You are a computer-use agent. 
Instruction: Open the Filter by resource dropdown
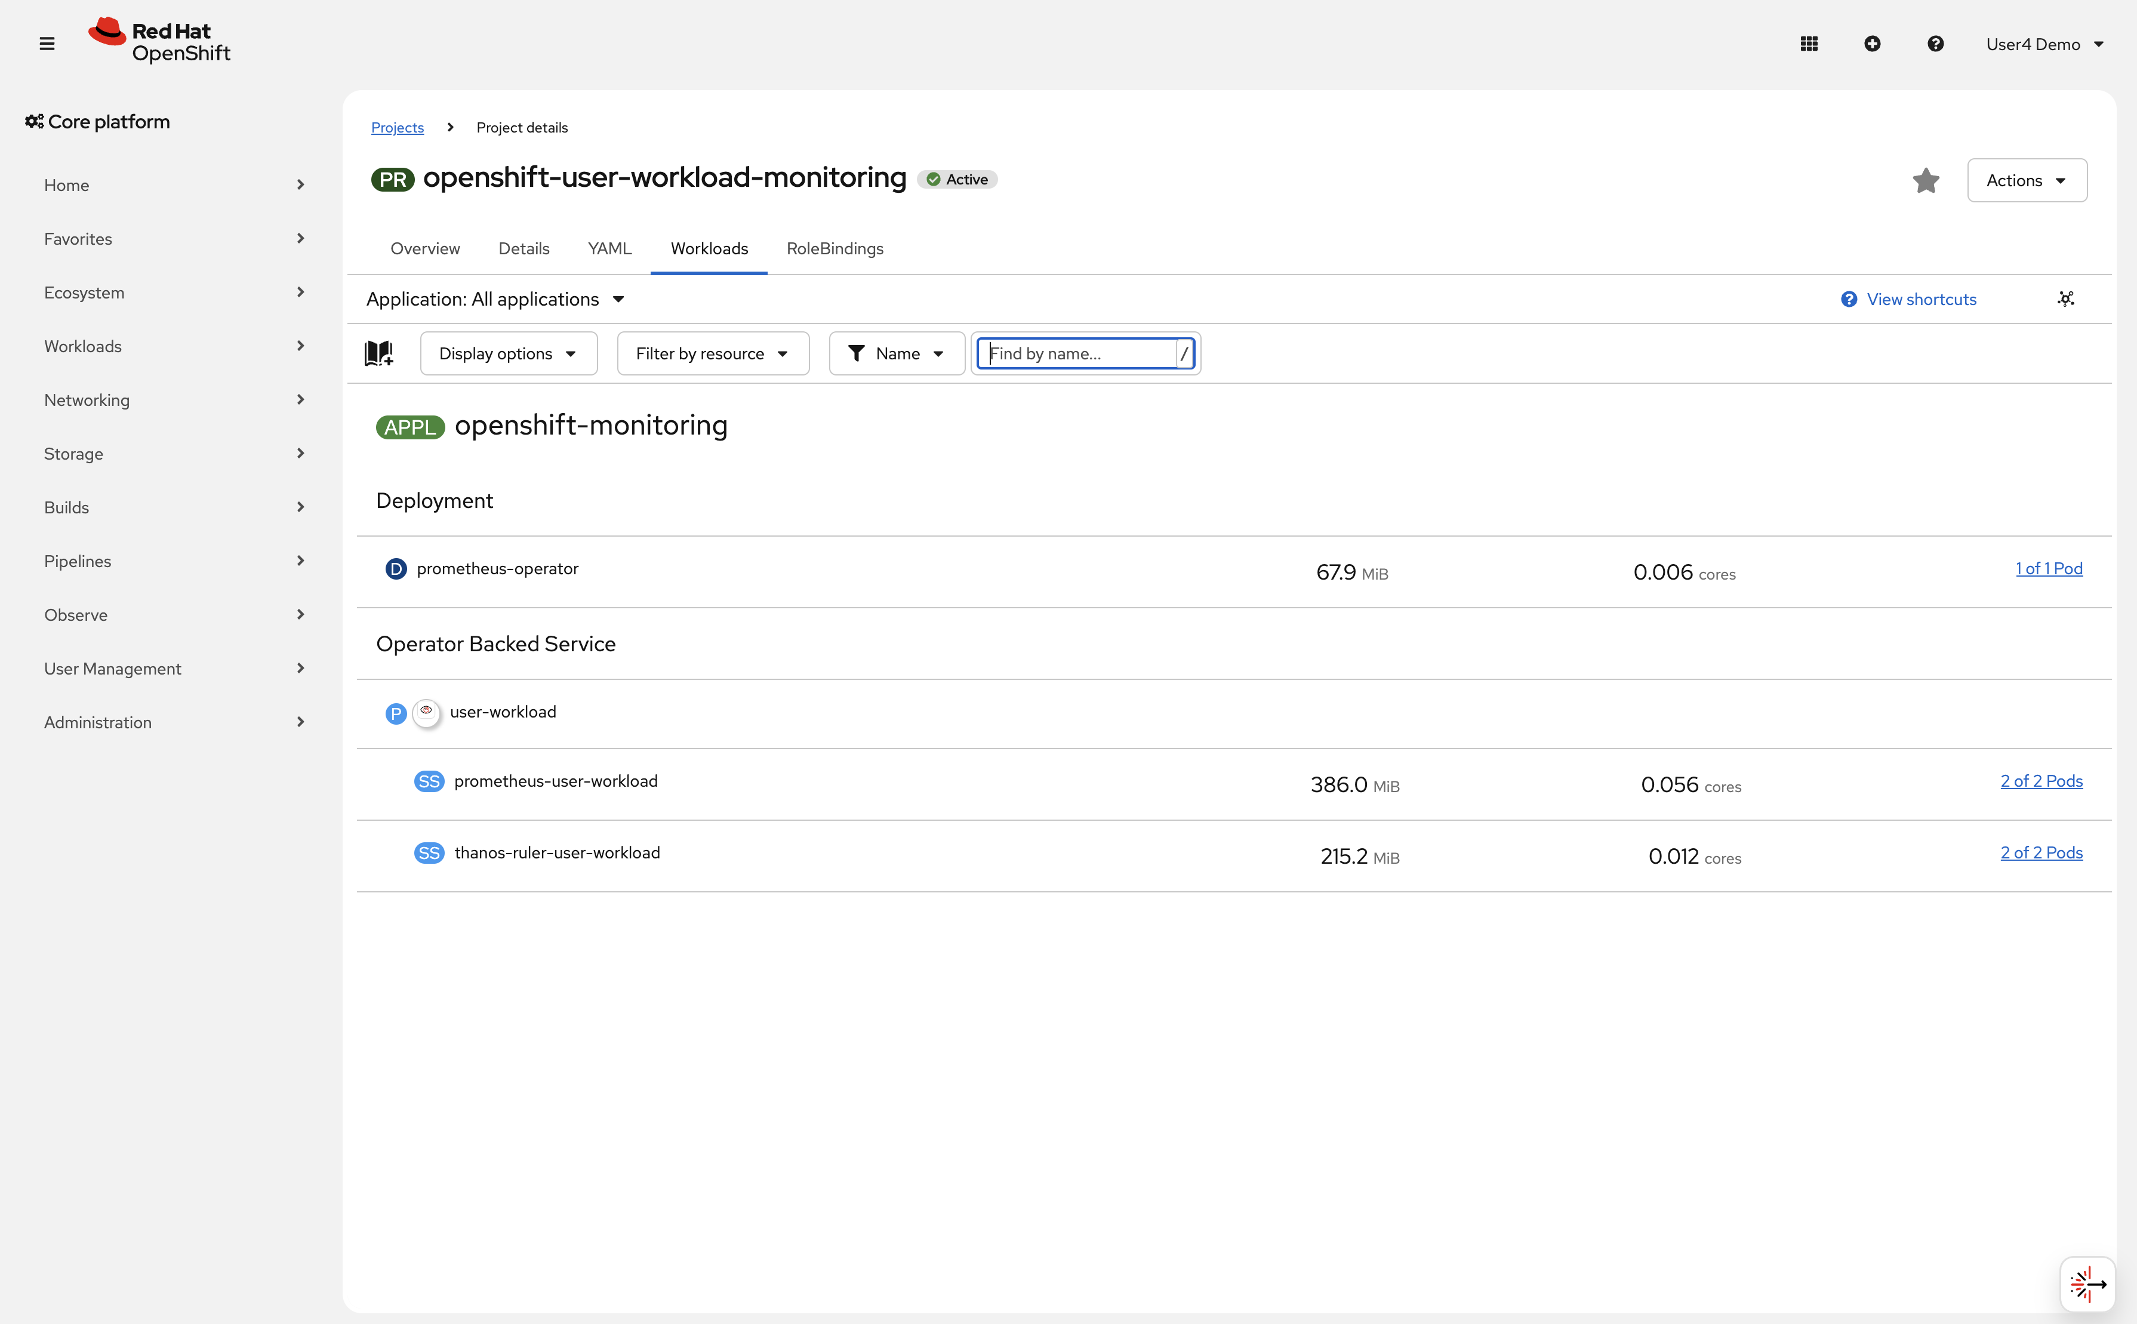[x=713, y=353]
